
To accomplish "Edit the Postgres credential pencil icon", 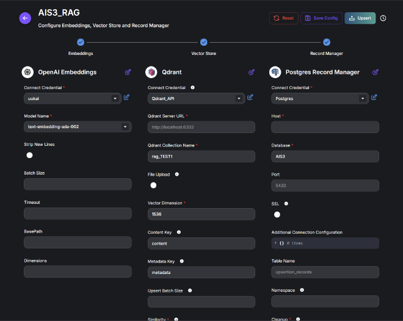I will [374, 97].
